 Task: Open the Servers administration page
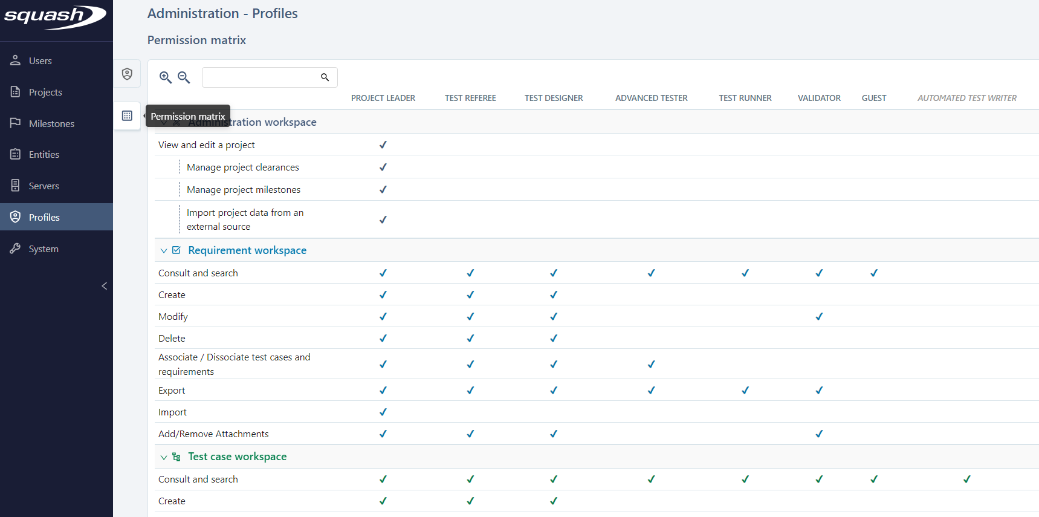coord(44,186)
